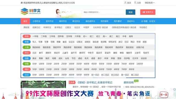Open the 观察日记 quick link
Screen dimensions: 176x99
point(36,28)
